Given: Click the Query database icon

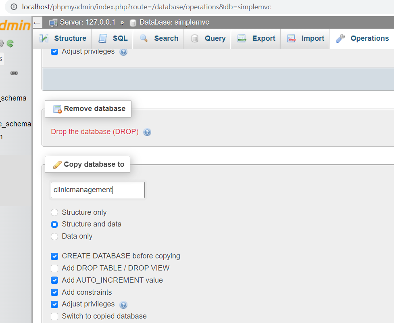Looking at the screenshot, I should [x=195, y=38].
